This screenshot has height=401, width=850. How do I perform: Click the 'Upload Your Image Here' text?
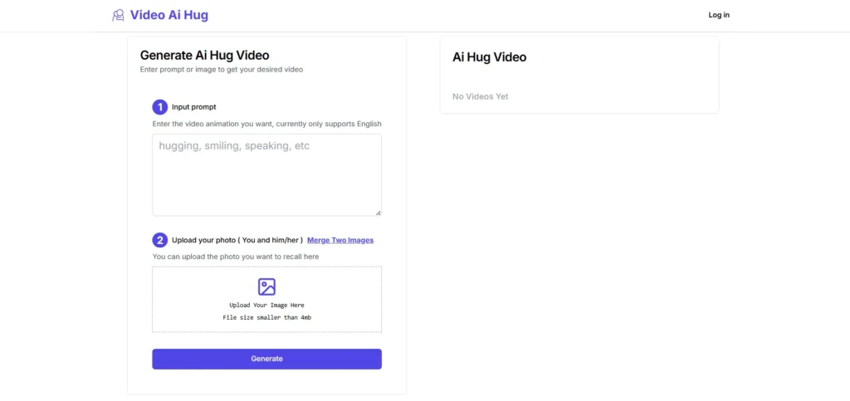266,305
